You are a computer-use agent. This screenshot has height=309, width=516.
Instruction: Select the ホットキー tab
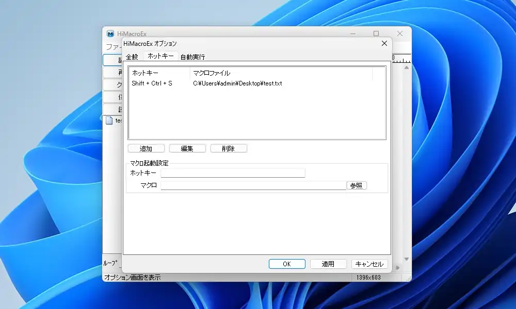(x=160, y=56)
